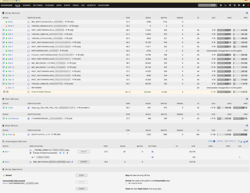Open the Cachebackup link
The height and width of the screenshot is (193, 250).
[x=13, y=119]
